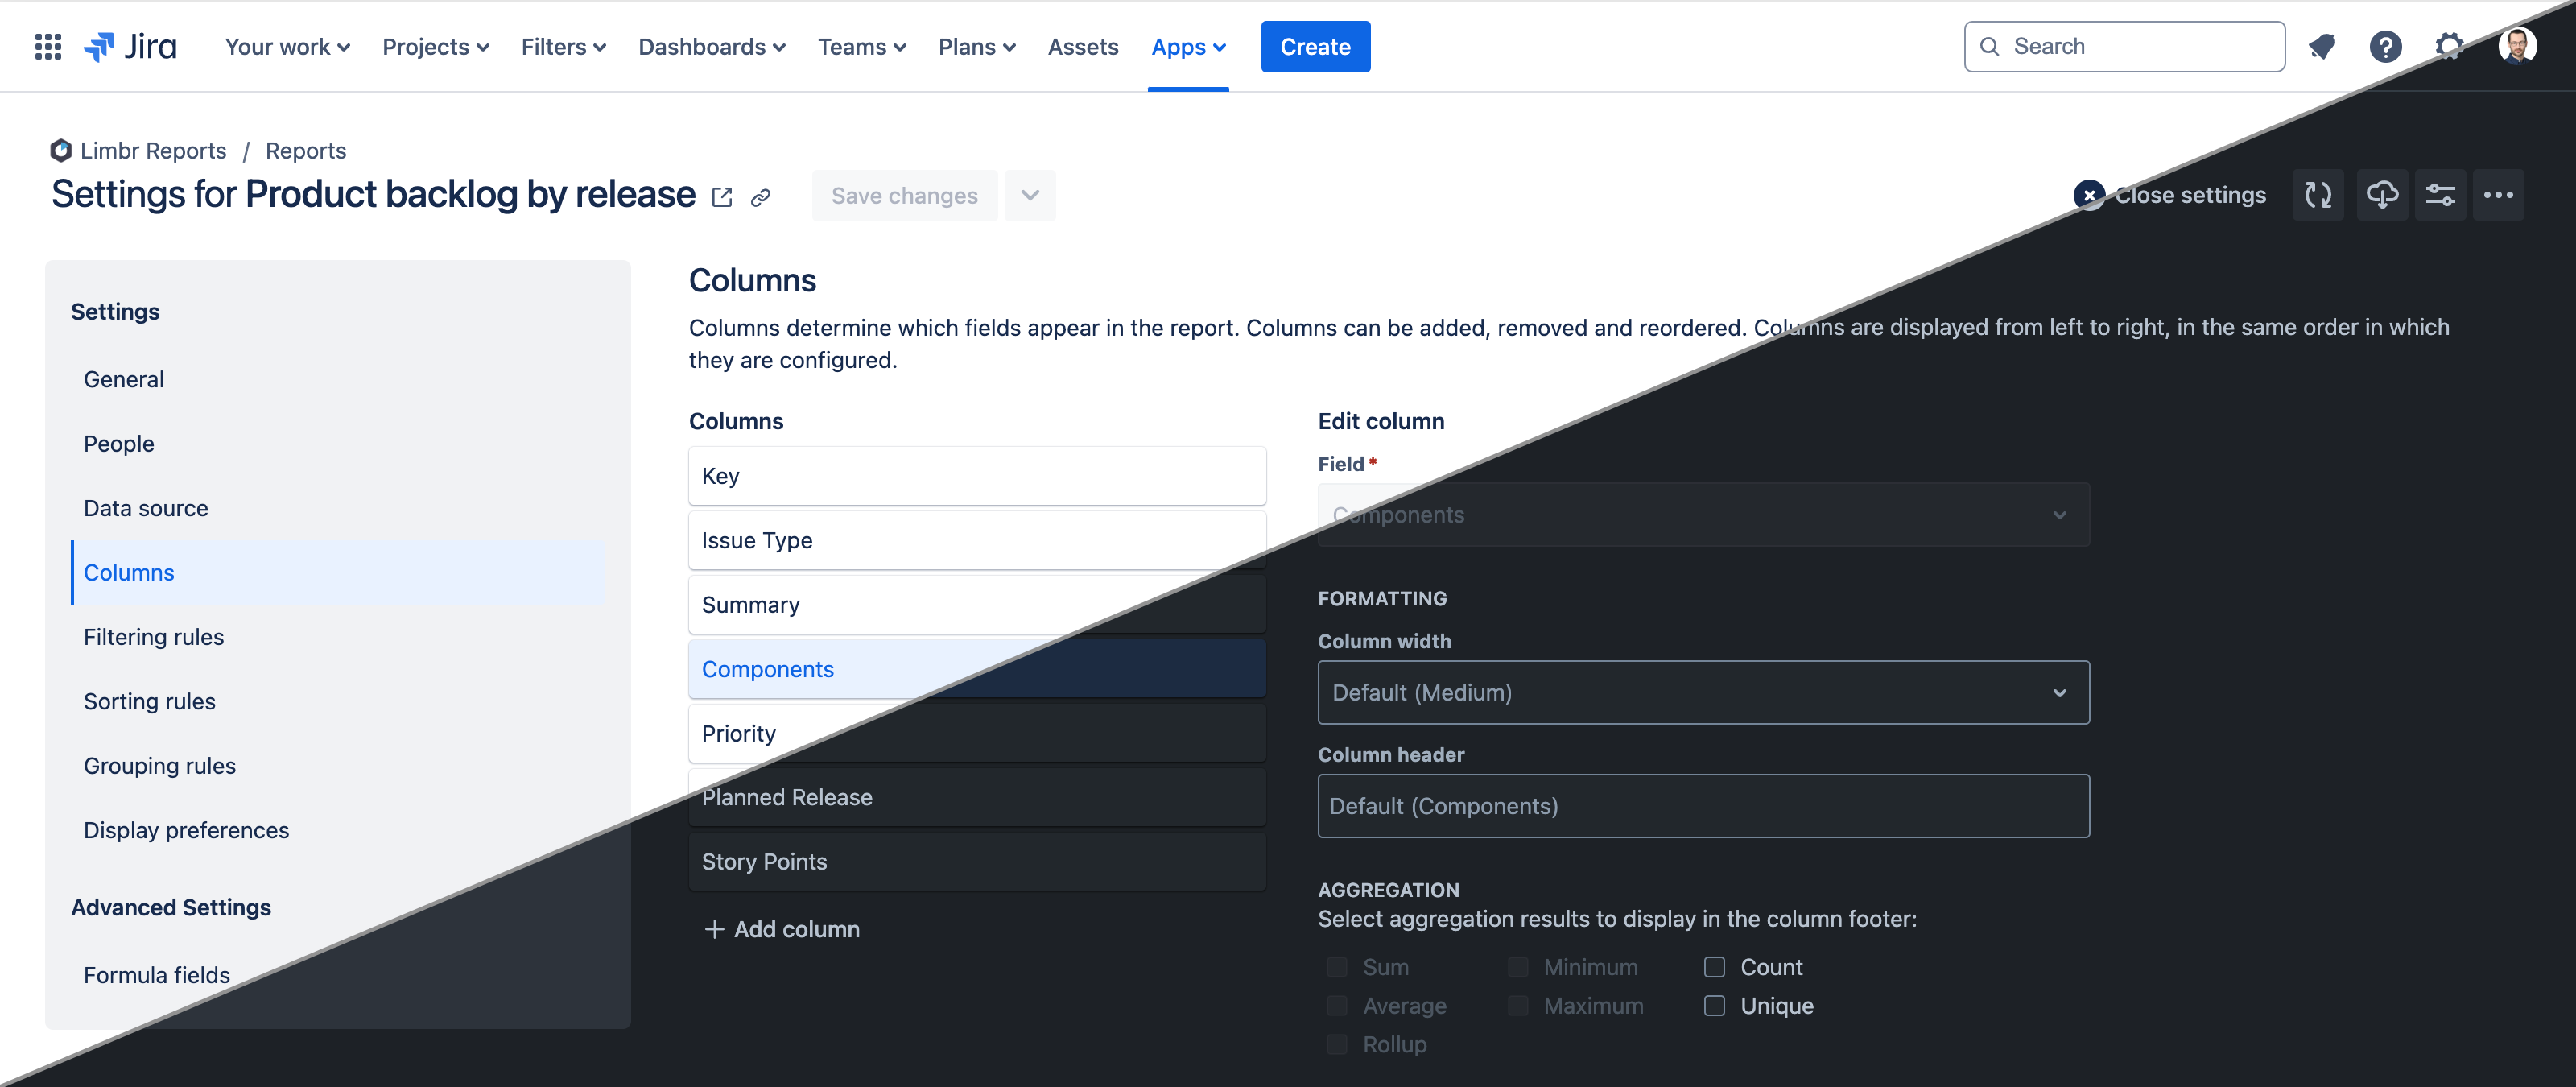This screenshot has width=2576, height=1087.
Task: Expand the Save changes dropdown arrow
Action: 1030,196
